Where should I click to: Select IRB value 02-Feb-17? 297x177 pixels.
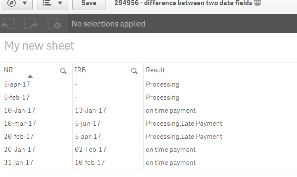[x=90, y=150]
